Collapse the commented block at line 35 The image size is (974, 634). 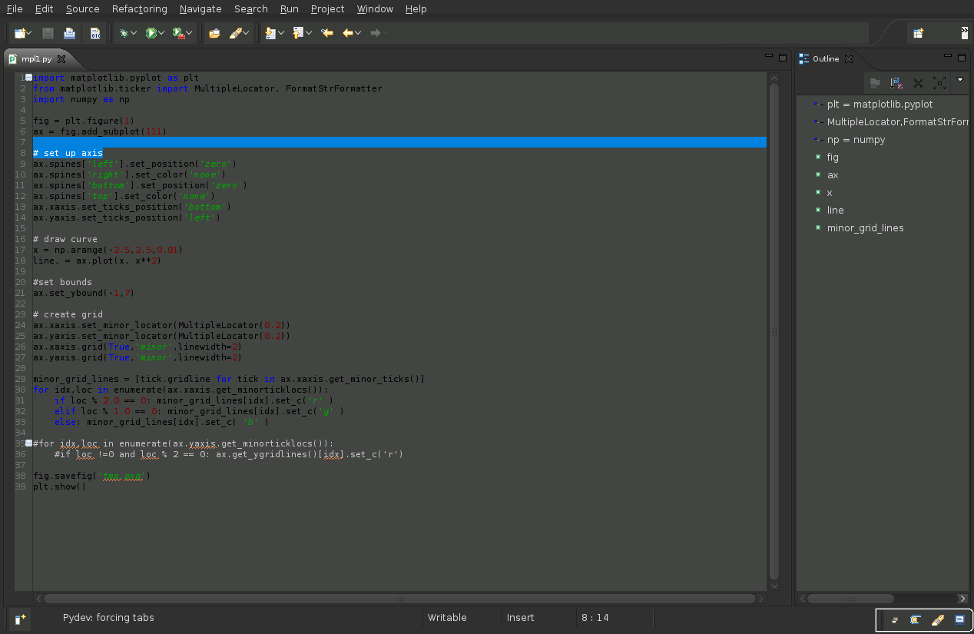click(28, 443)
